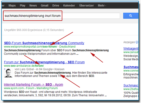This screenshot has height=103, width=141.
Task: Click snippet line Community sowie Webpromotion und Informationen
Action: [x=41, y=54]
